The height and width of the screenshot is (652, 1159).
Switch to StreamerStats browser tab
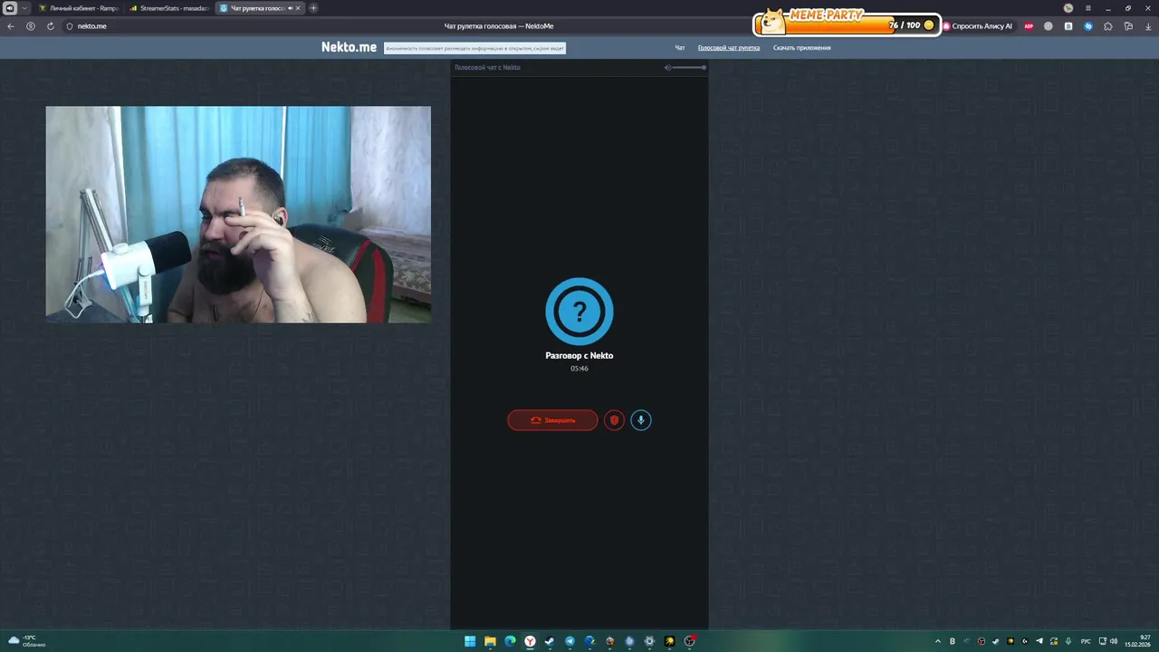(168, 8)
